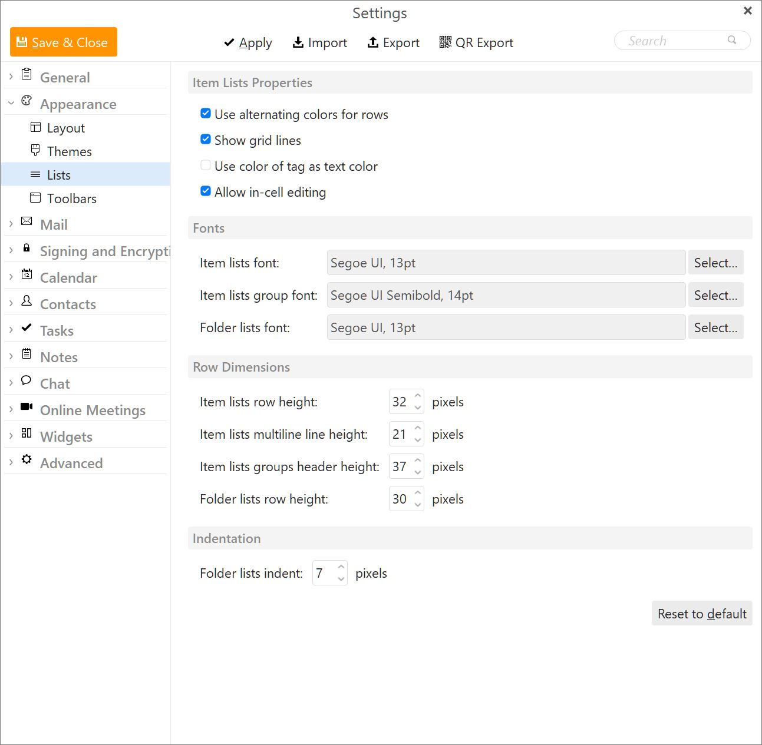Image resolution: width=762 pixels, height=745 pixels.
Task: Click the Export text label
Action: tap(401, 42)
